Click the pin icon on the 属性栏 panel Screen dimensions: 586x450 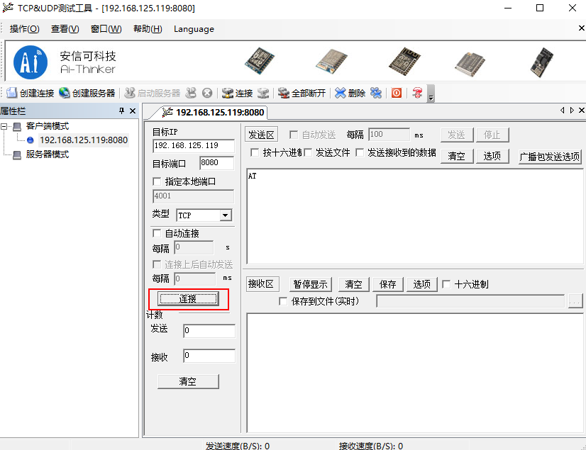[x=122, y=111]
